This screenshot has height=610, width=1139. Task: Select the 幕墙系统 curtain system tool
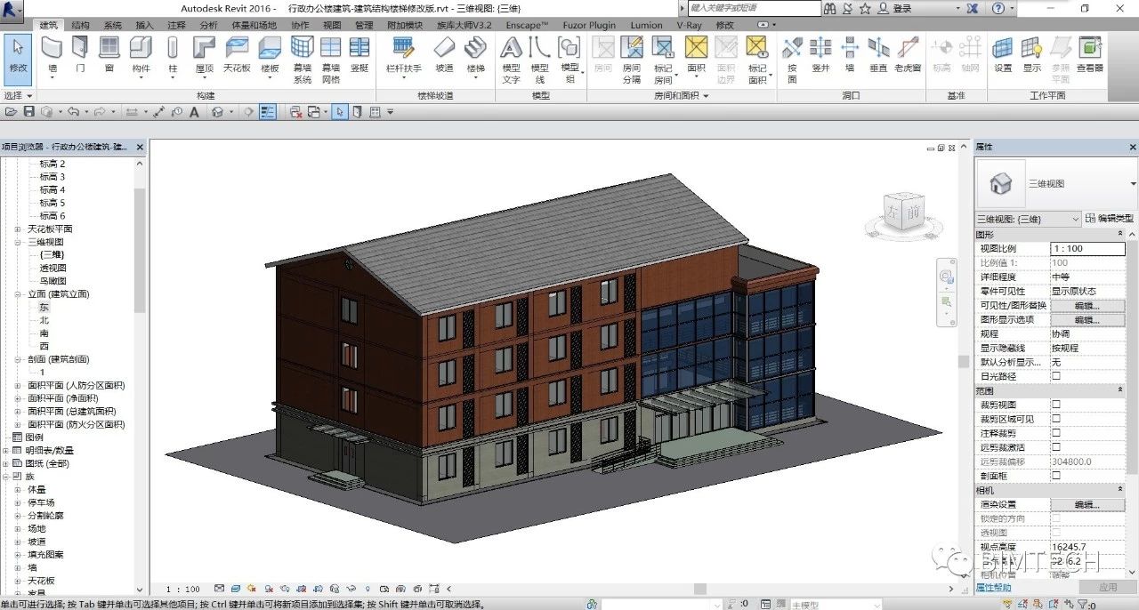[303, 60]
